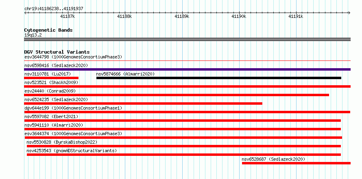Click the red nsv5597082 variant bar
The image size is (362, 179).
click(182, 121)
